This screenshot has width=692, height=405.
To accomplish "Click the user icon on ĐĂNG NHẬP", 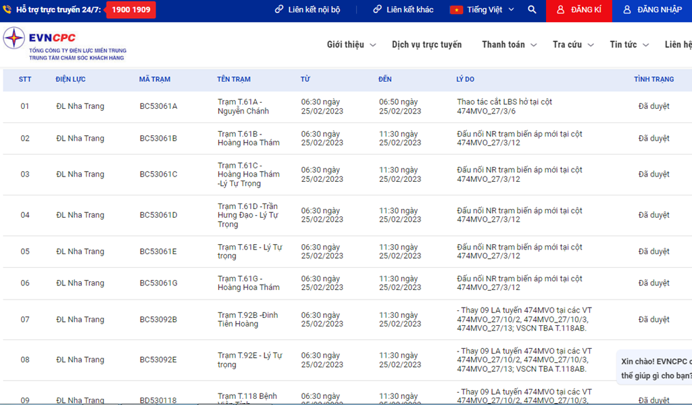I will (x=627, y=10).
